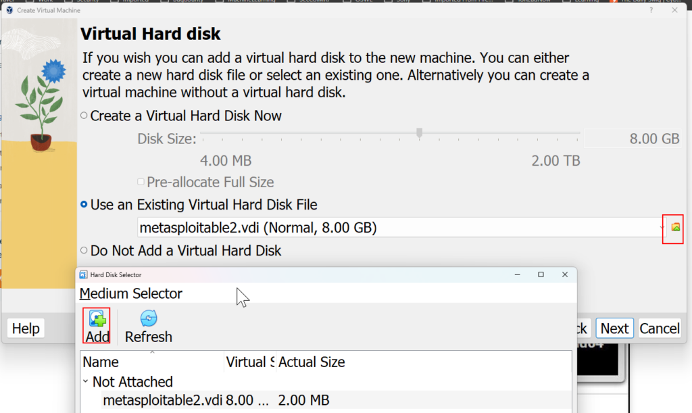Click the Help button
This screenshot has height=413, width=692.
click(x=26, y=329)
